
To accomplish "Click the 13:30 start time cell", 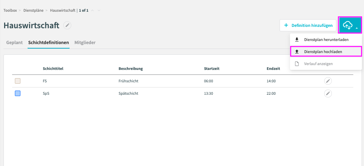I will [x=208, y=94].
